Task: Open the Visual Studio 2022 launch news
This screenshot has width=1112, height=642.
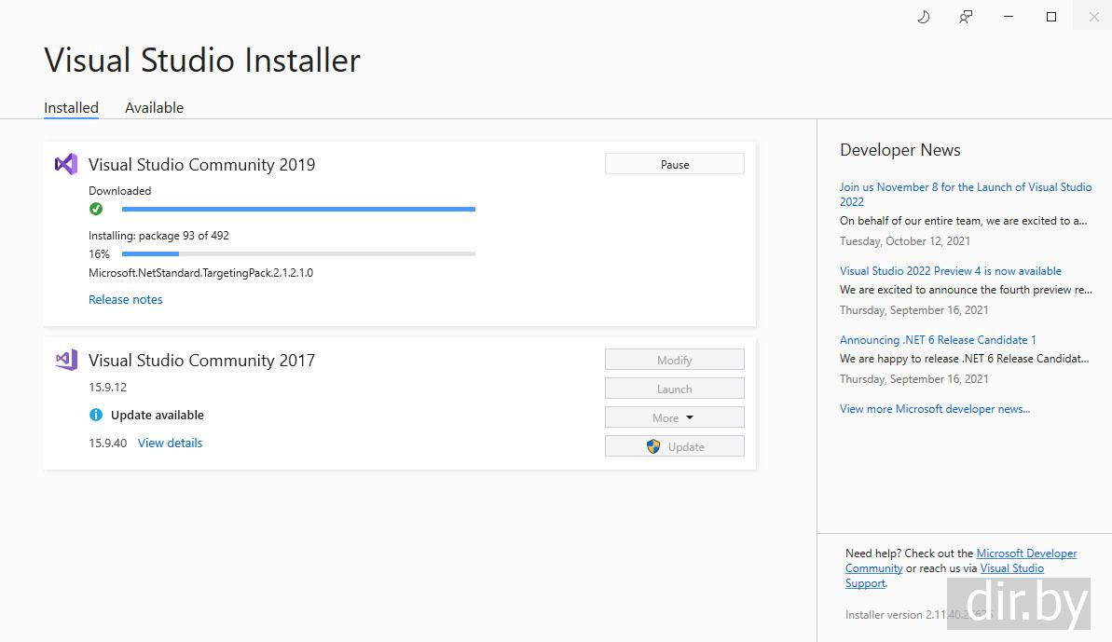Action: click(965, 194)
